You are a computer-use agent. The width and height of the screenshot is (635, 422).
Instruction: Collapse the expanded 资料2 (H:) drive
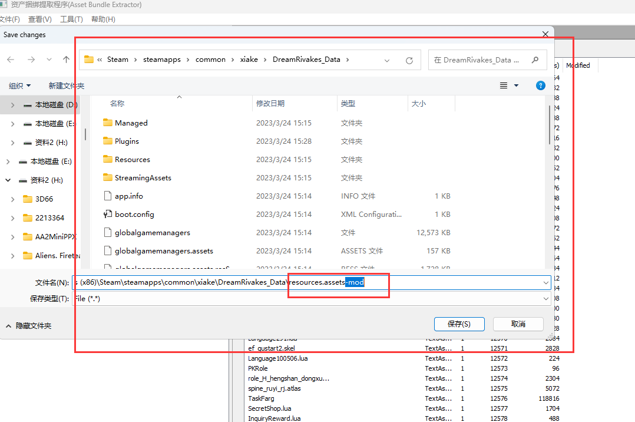[x=8, y=180]
